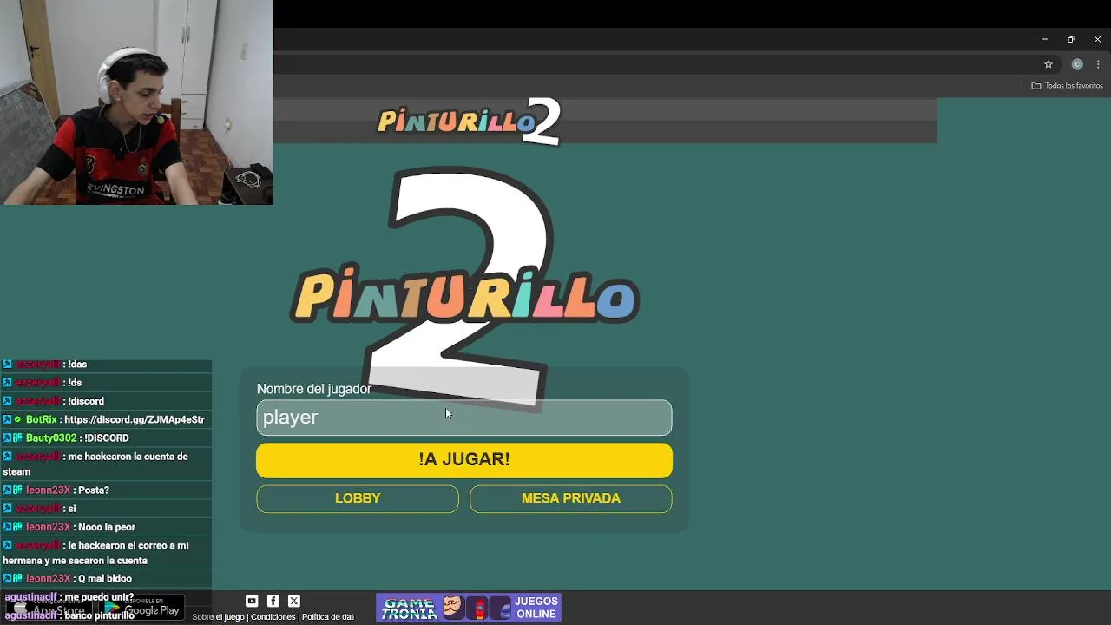The height and width of the screenshot is (625, 1111).
Task: Click the badge icon beside Bauty0302
Action: tap(17, 437)
